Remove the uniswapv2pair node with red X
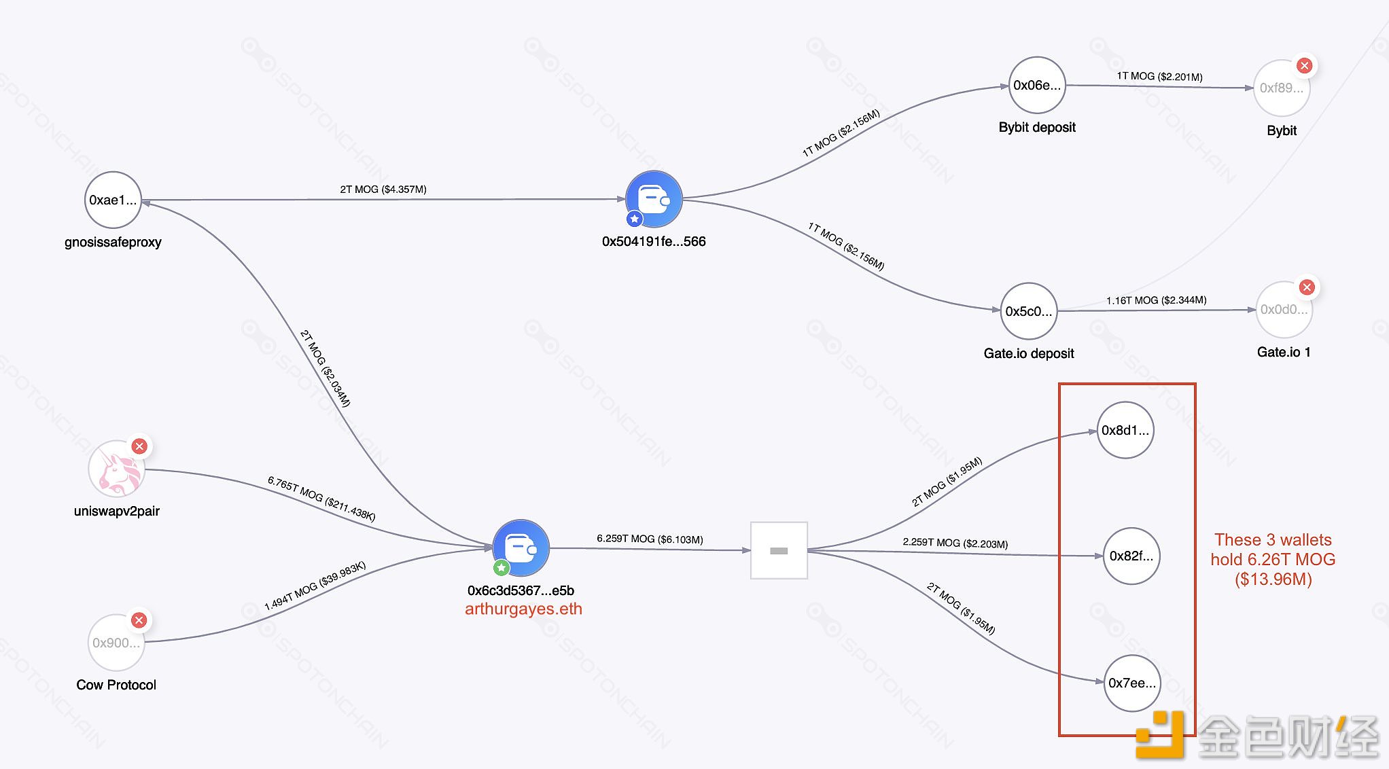This screenshot has width=1389, height=769. (139, 446)
